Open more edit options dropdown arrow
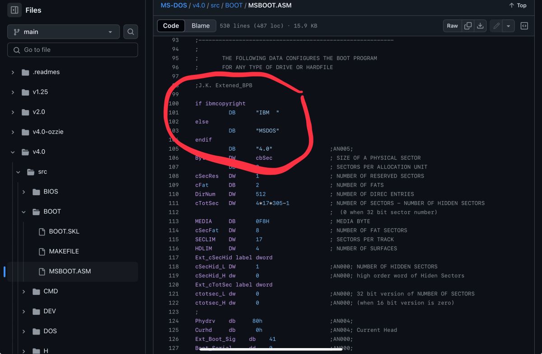 coord(509,26)
